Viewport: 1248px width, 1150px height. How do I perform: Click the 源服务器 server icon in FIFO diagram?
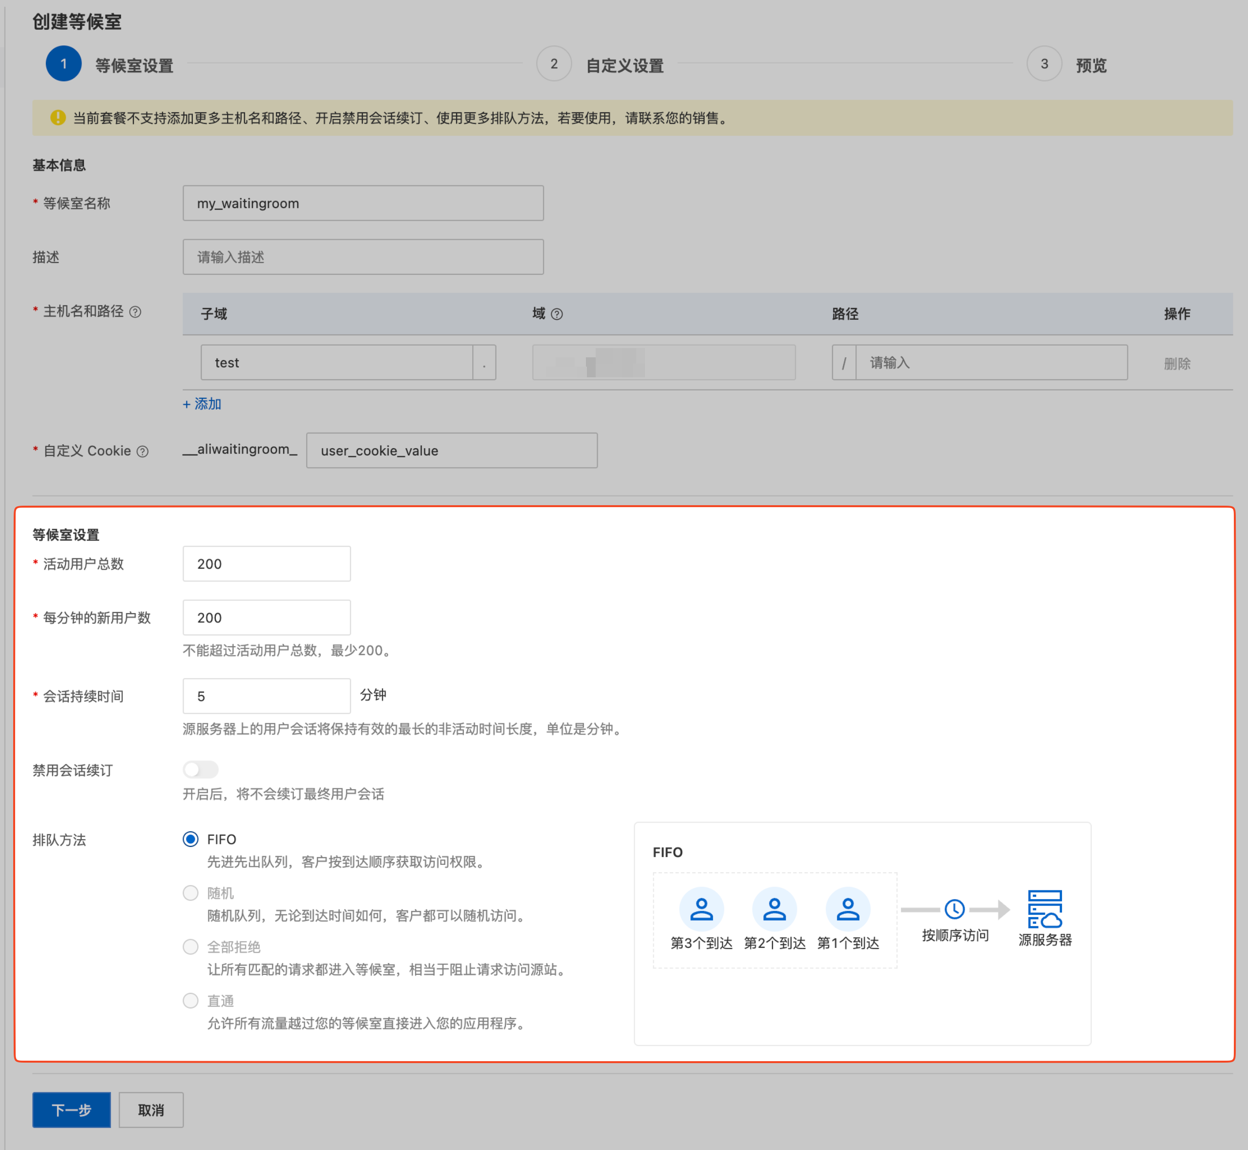[x=1044, y=909]
